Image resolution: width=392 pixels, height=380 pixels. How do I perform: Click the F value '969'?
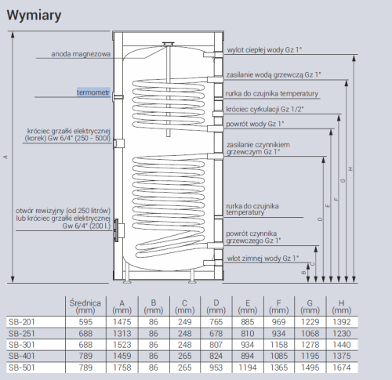tap(279, 322)
